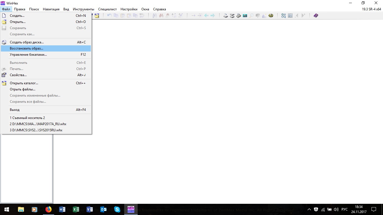Choose Открыть каталог...
The width and height of the screenshot is (383, 215).
point(46,83)
